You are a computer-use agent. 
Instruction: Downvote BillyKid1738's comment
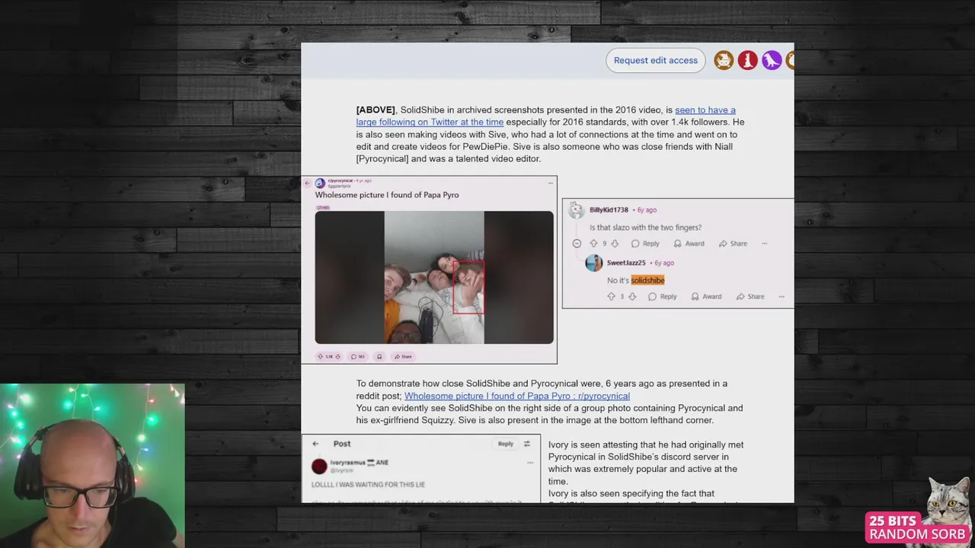point(615,244)
